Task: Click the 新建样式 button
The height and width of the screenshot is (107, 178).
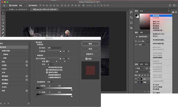Action: point(90,54)
